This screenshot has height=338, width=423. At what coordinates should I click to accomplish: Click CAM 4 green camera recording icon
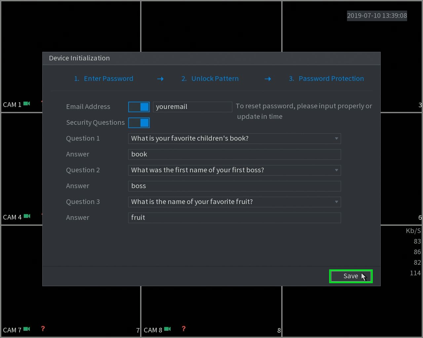27,216
